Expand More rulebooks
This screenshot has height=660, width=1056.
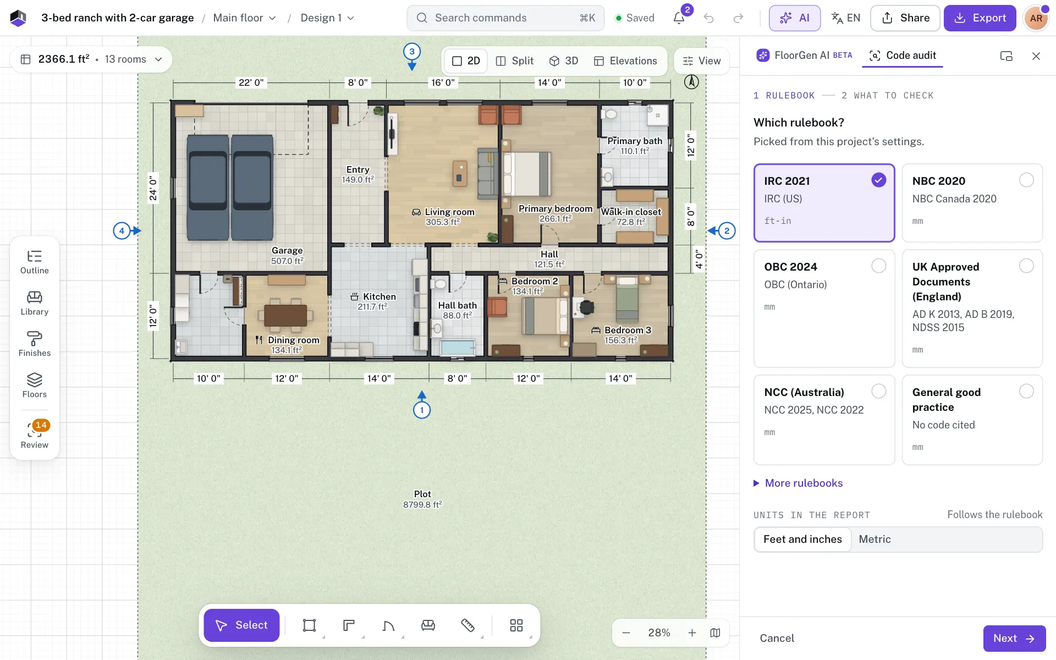[798, 483]
